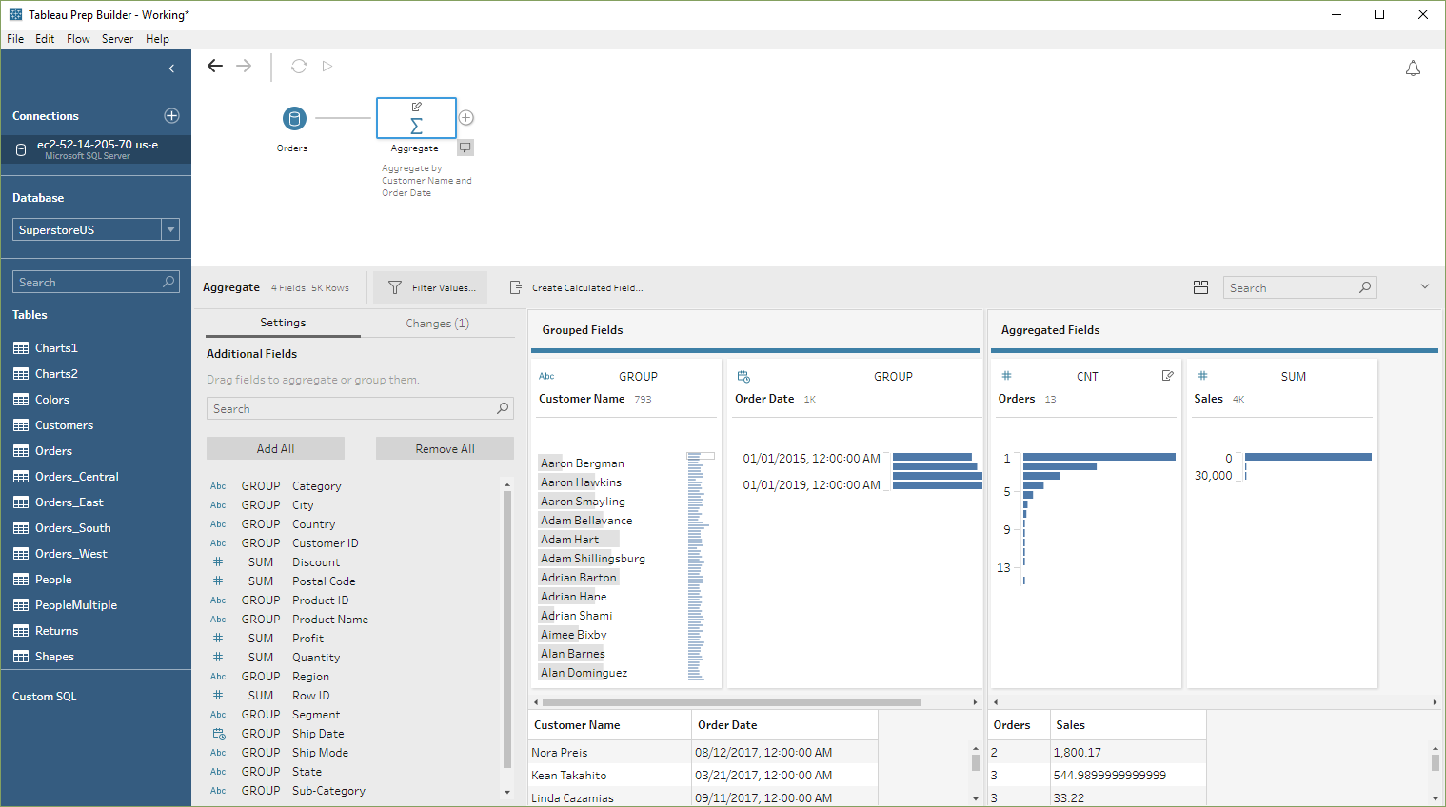Change the GROUP aggregation for Category field

[261, 486]
